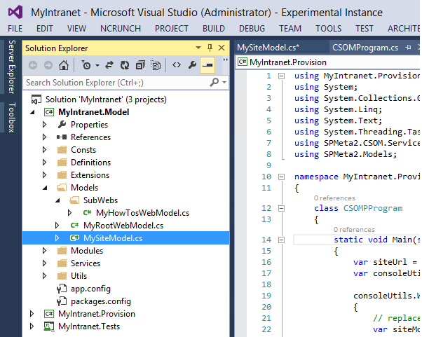Toggle Auto Hide pin on Solution Explorer
The image size is (422, 337).
pos(210,48)
